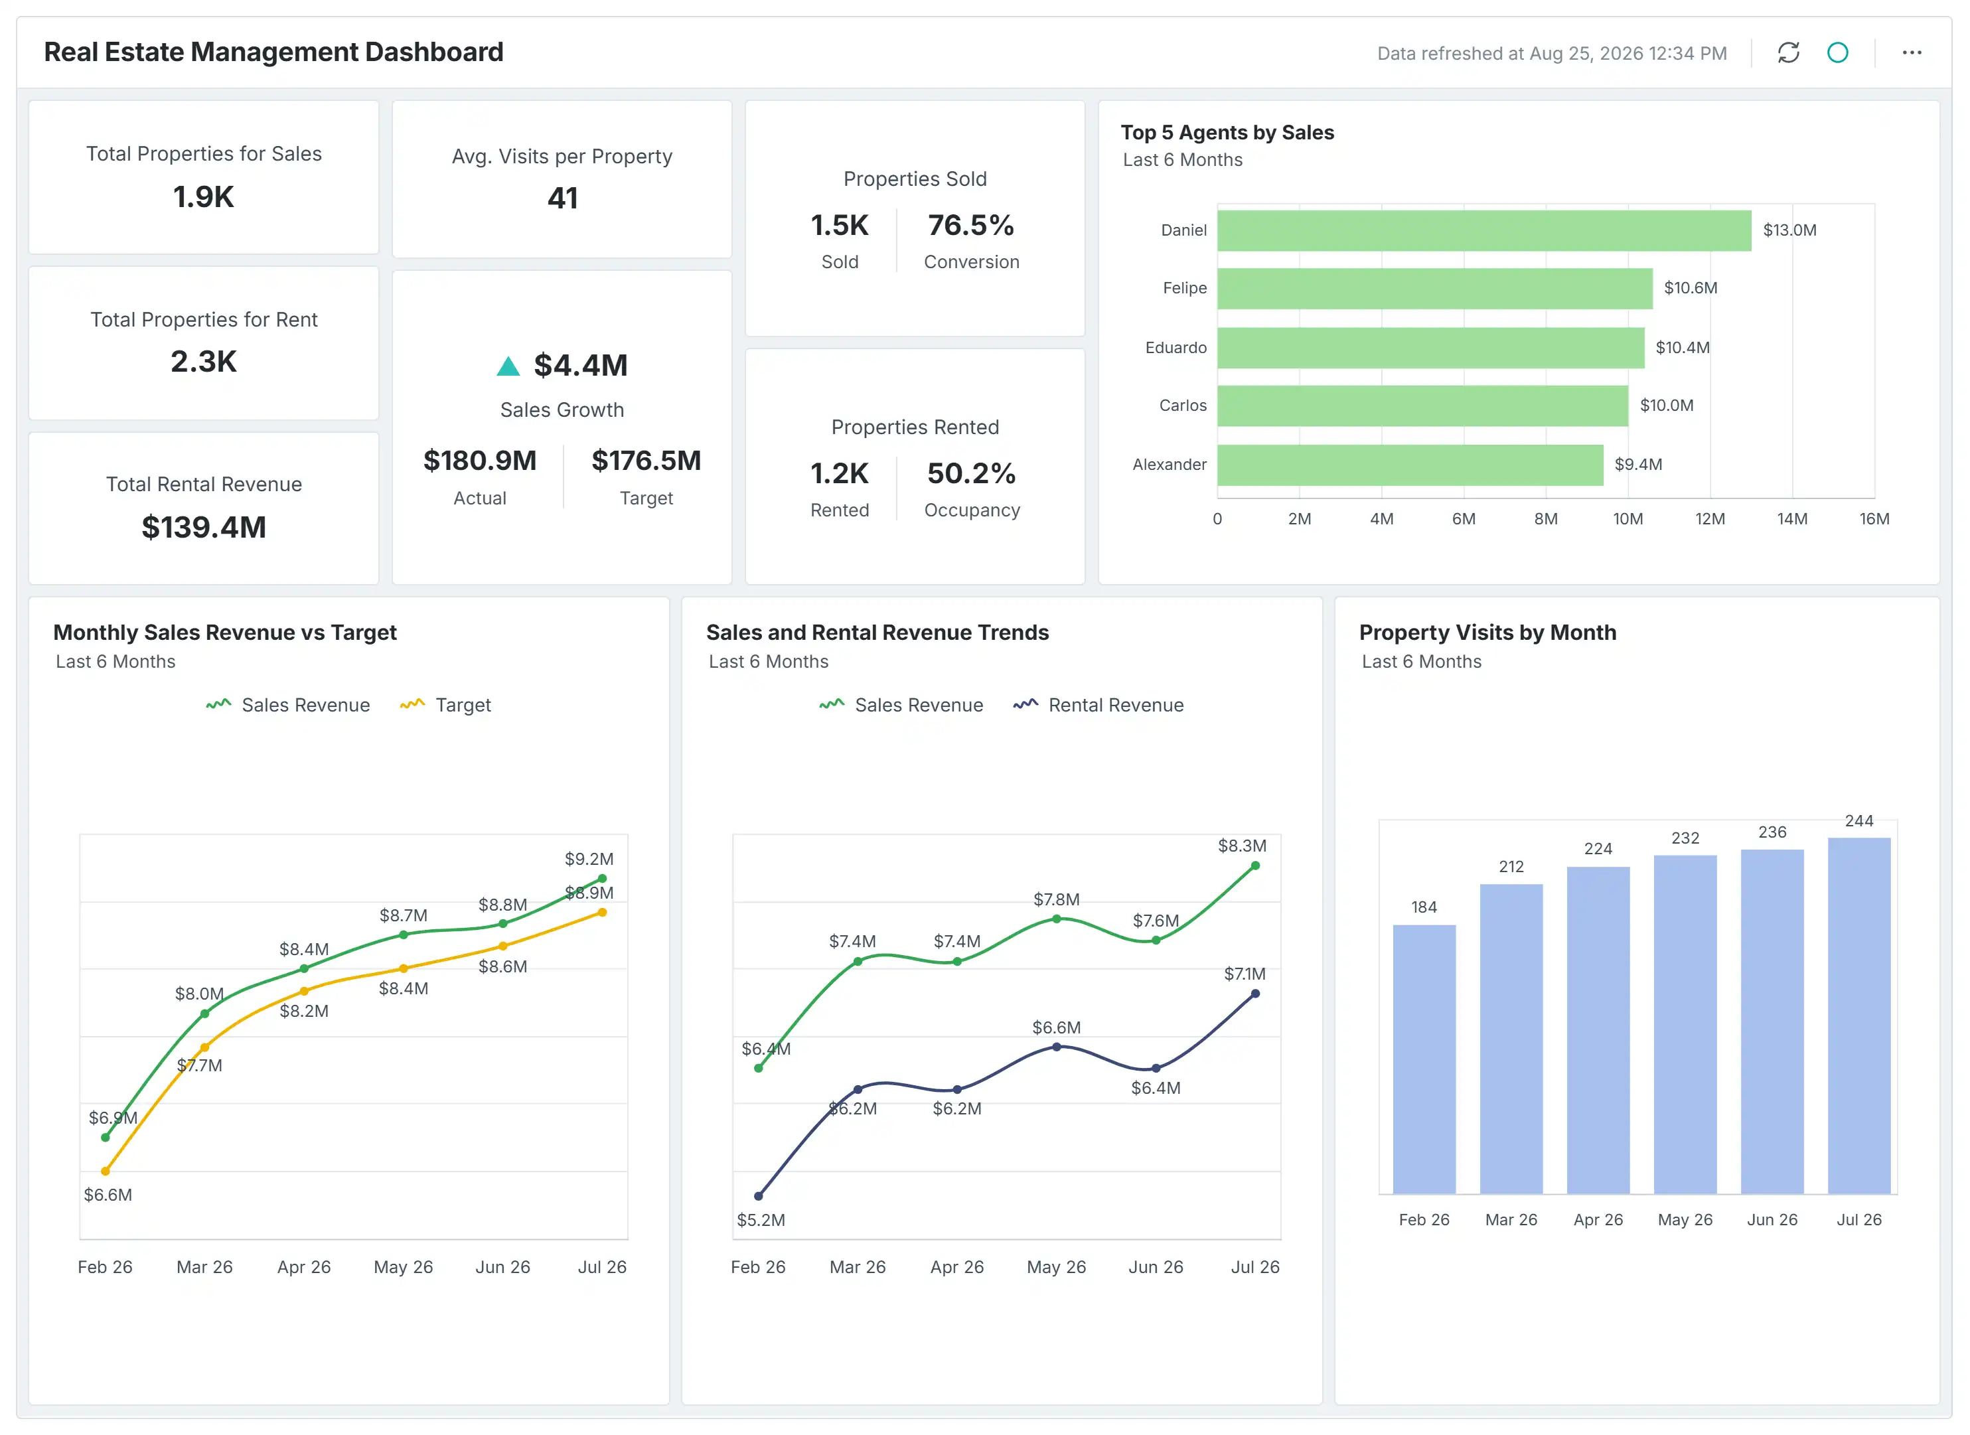Screen dimensions: 1970x1435
Task: Click the green Sales Growth triangle indicator
Action: [508, 366]
